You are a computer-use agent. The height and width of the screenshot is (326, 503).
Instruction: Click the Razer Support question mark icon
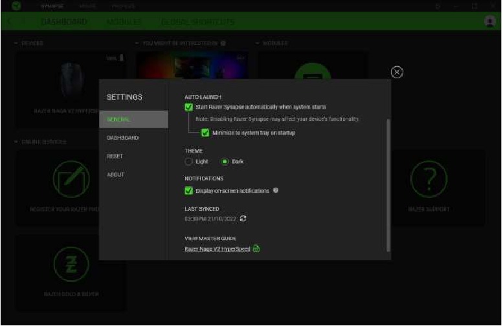tap(429, 179)
